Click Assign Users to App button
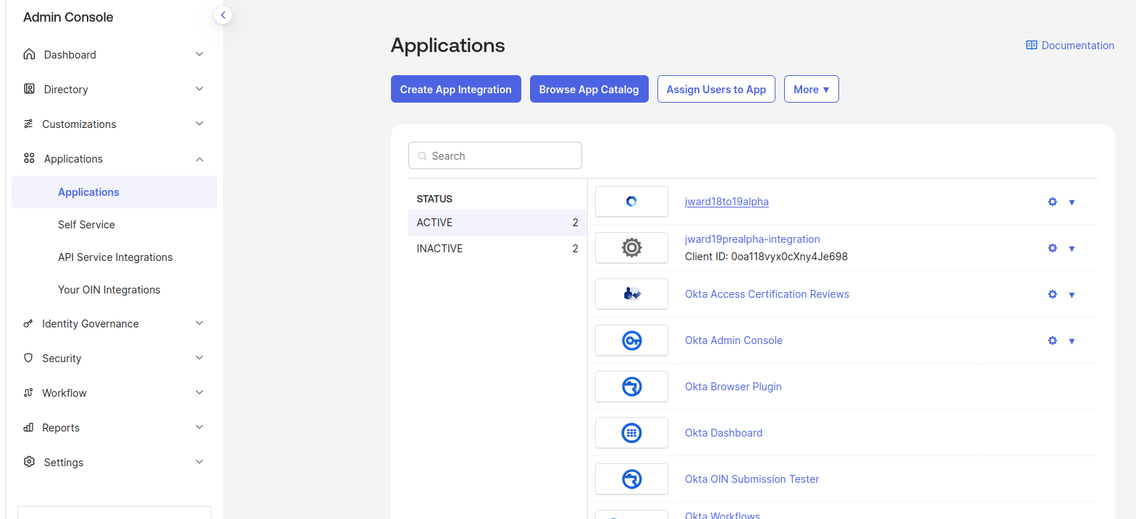Screen dimensions: 1136x519 coord(716,89)
